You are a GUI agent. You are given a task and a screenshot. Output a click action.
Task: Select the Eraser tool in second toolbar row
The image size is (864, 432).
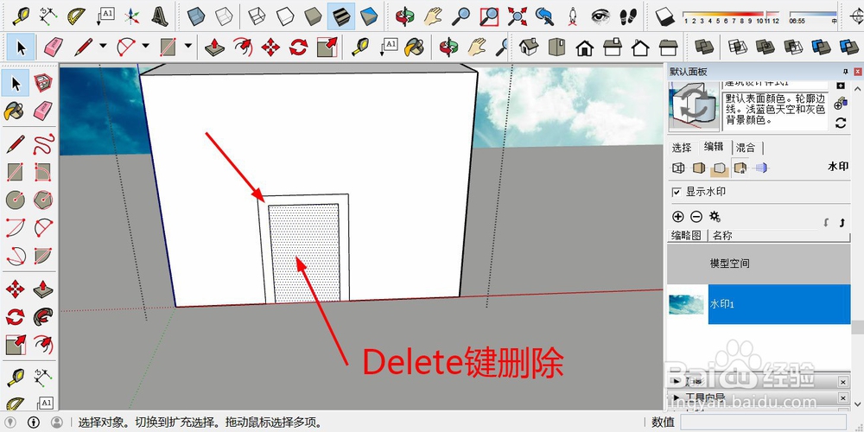54,48
